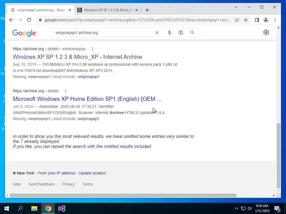
Task: Open a new browser tab
Action: click(x=147, y=10)
